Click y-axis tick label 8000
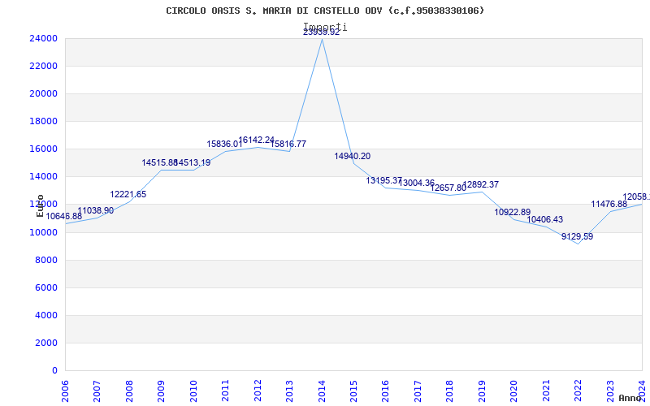This screenshot has height=406, width=650. (x=46, y=260)
